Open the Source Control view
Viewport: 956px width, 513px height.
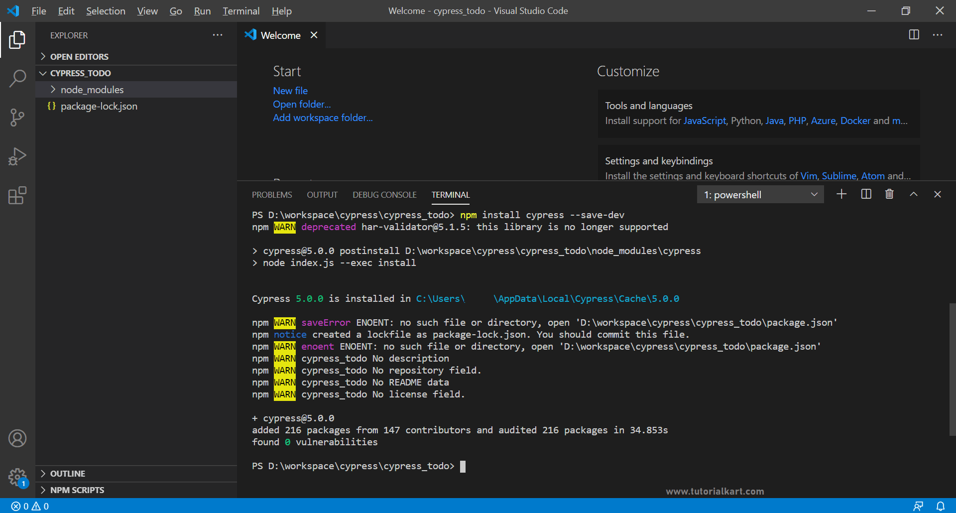coord(17,118)
